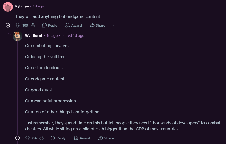Share Pylicrye's comment
This screenshot has height=144, width=226.
(98, 25)
